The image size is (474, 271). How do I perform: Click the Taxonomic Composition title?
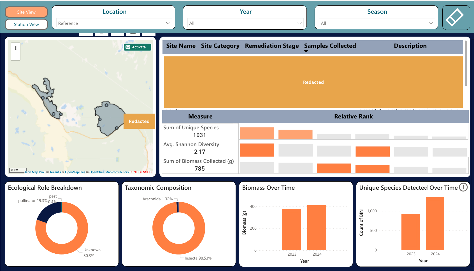(158, 188)
